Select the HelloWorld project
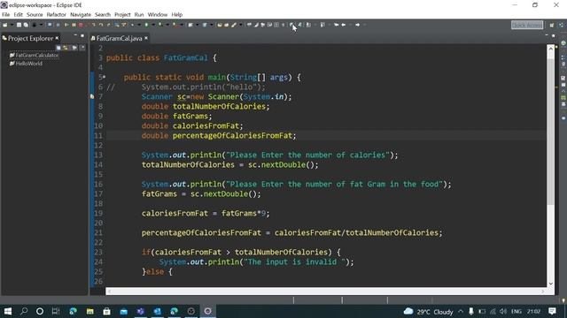The height and width of the screenshot is (318, 567). coord(26,64)
